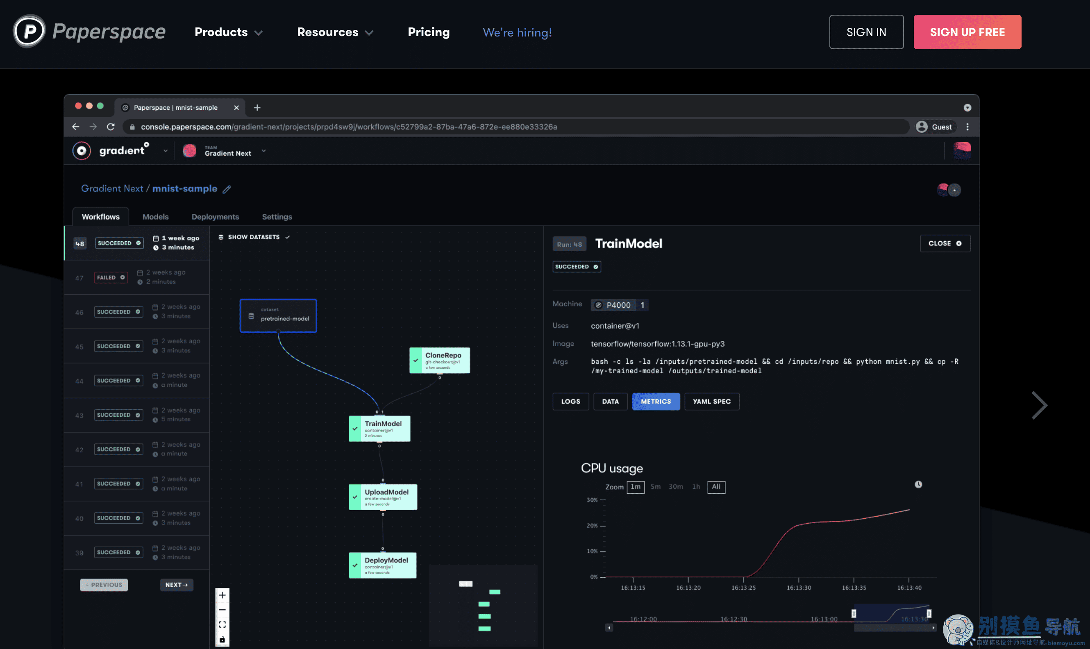Select workflow run 48
This screenshot has height=649, width=1090.
(137, 243)
